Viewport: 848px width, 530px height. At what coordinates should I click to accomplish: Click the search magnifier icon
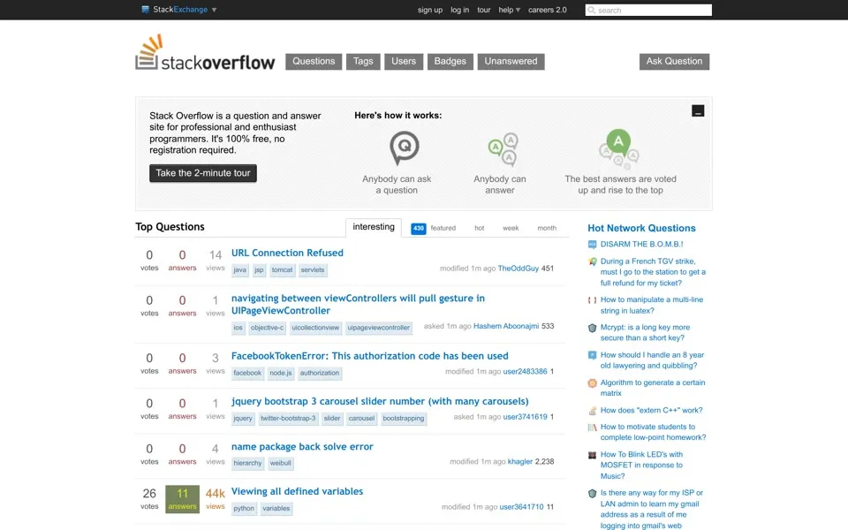click(592, 11)
